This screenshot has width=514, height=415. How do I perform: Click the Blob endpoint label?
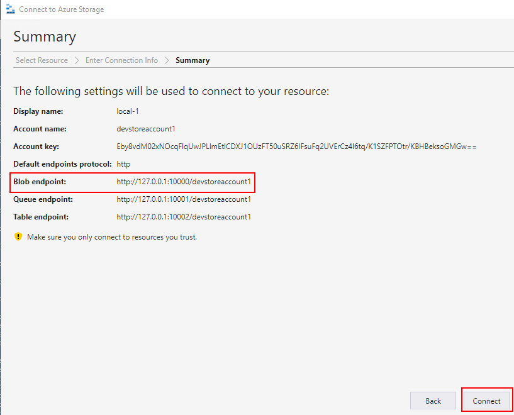[40, 182]
